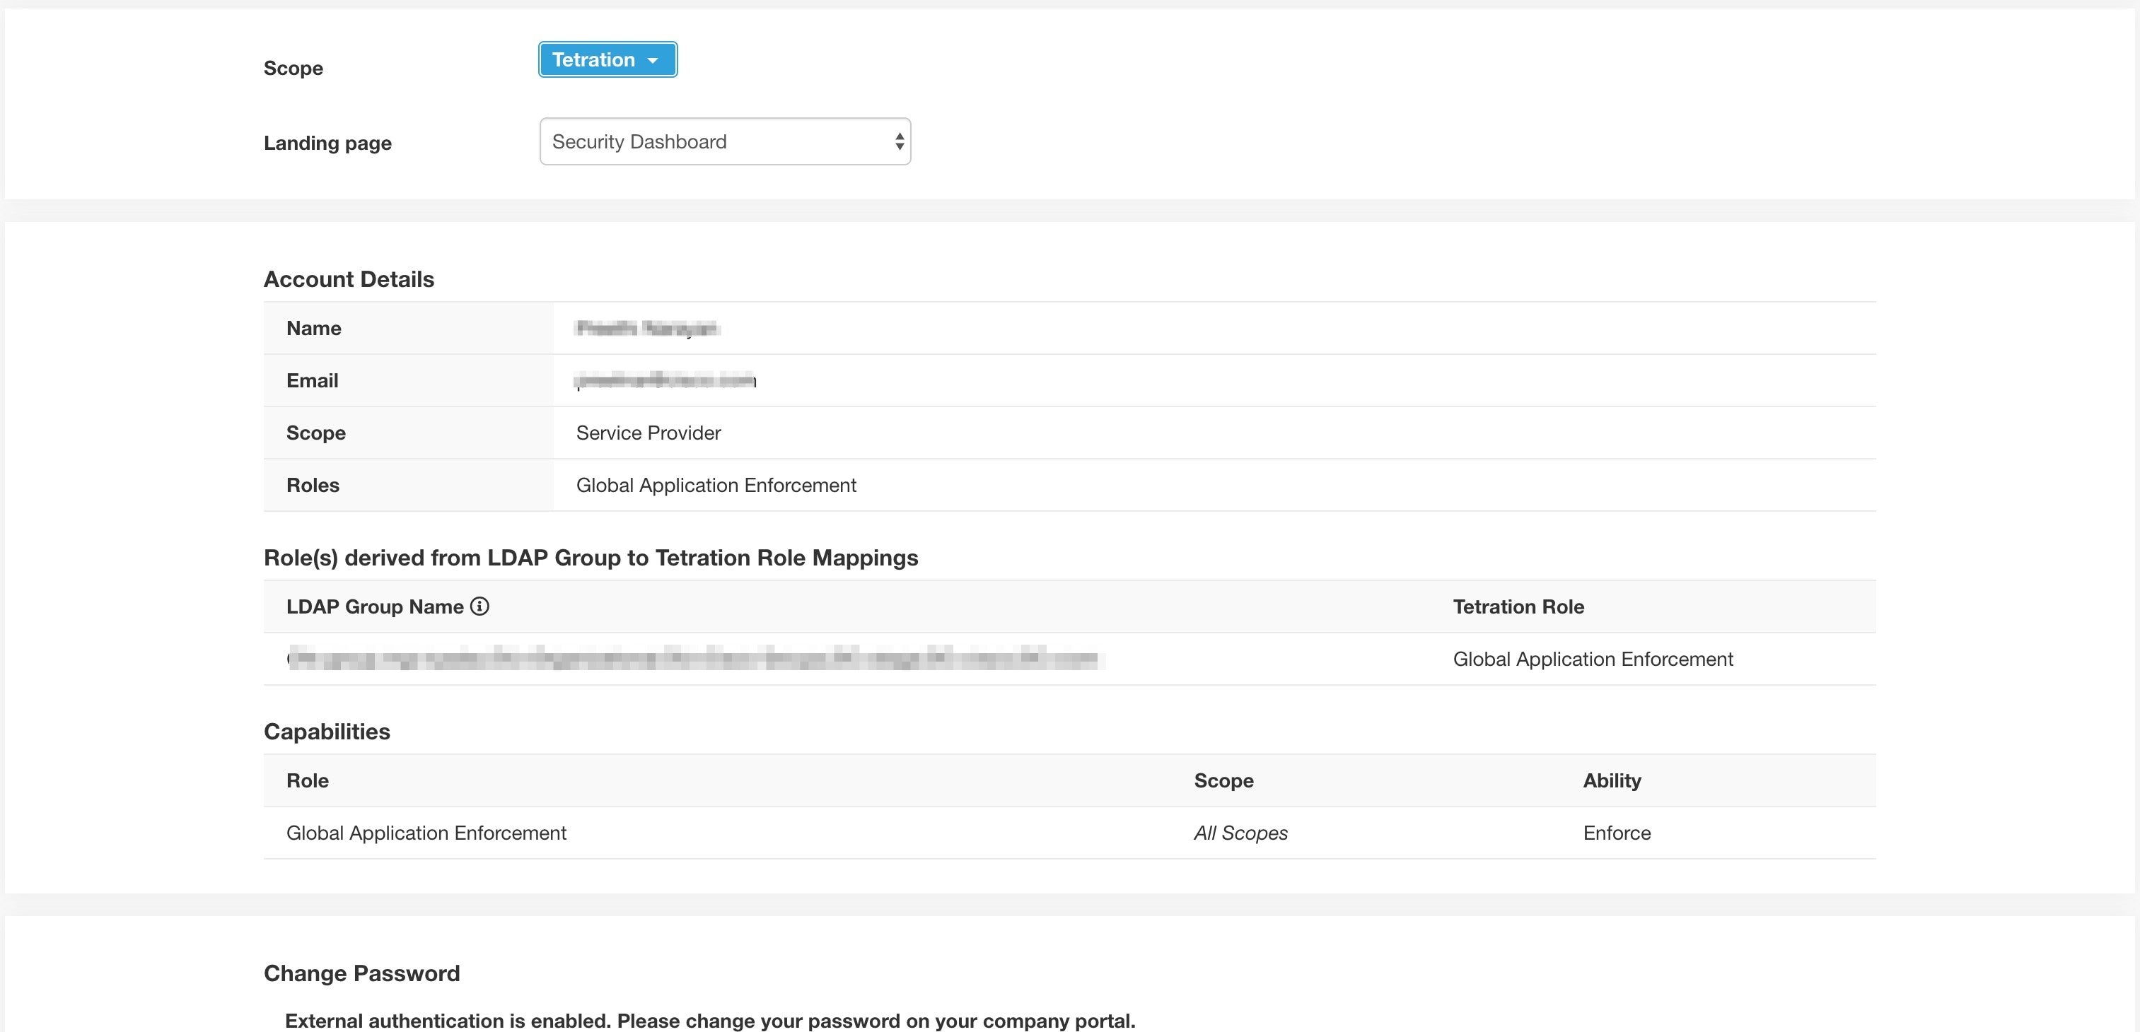
Task: Click the Capabilities section heading
Action: (x=327, y=732)
